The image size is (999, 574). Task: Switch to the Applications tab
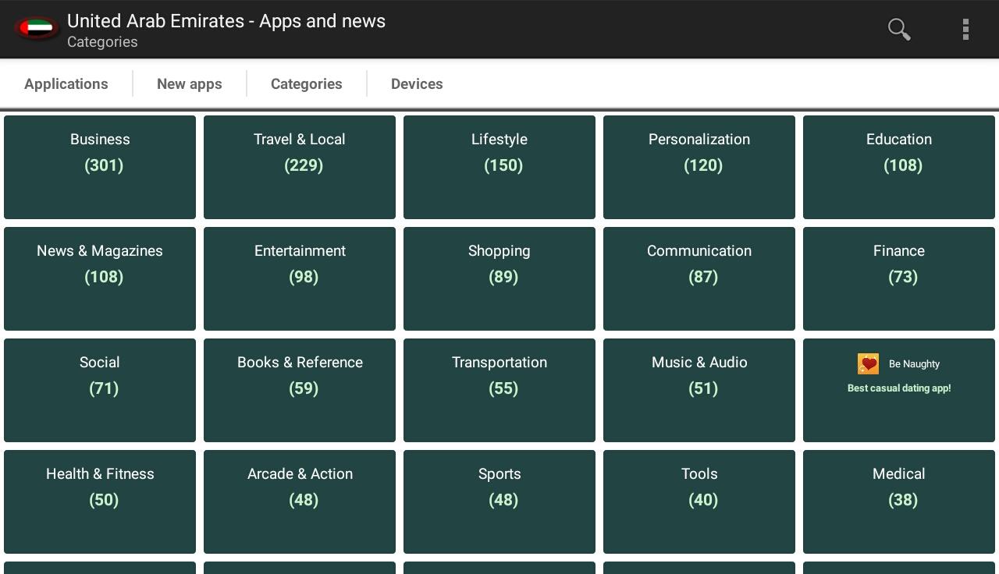pos(66,84)
